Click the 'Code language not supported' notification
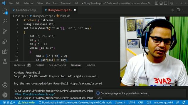Image resolution: width=188 pixels, height=105 pixels. [x=125, y=93]
